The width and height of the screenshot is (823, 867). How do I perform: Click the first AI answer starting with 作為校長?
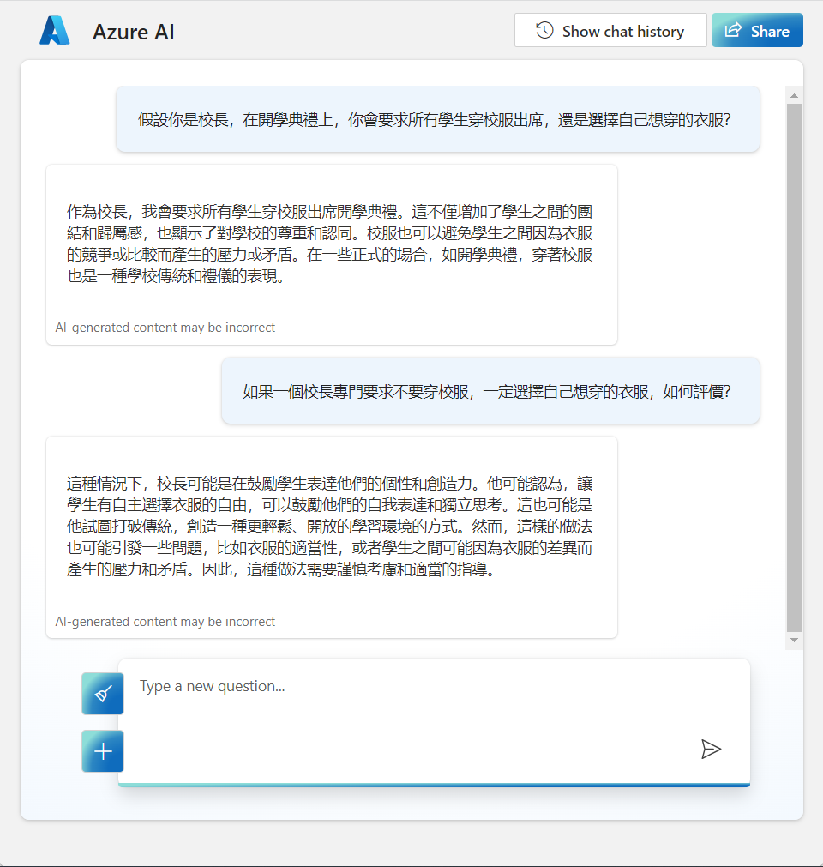[330, 244]
